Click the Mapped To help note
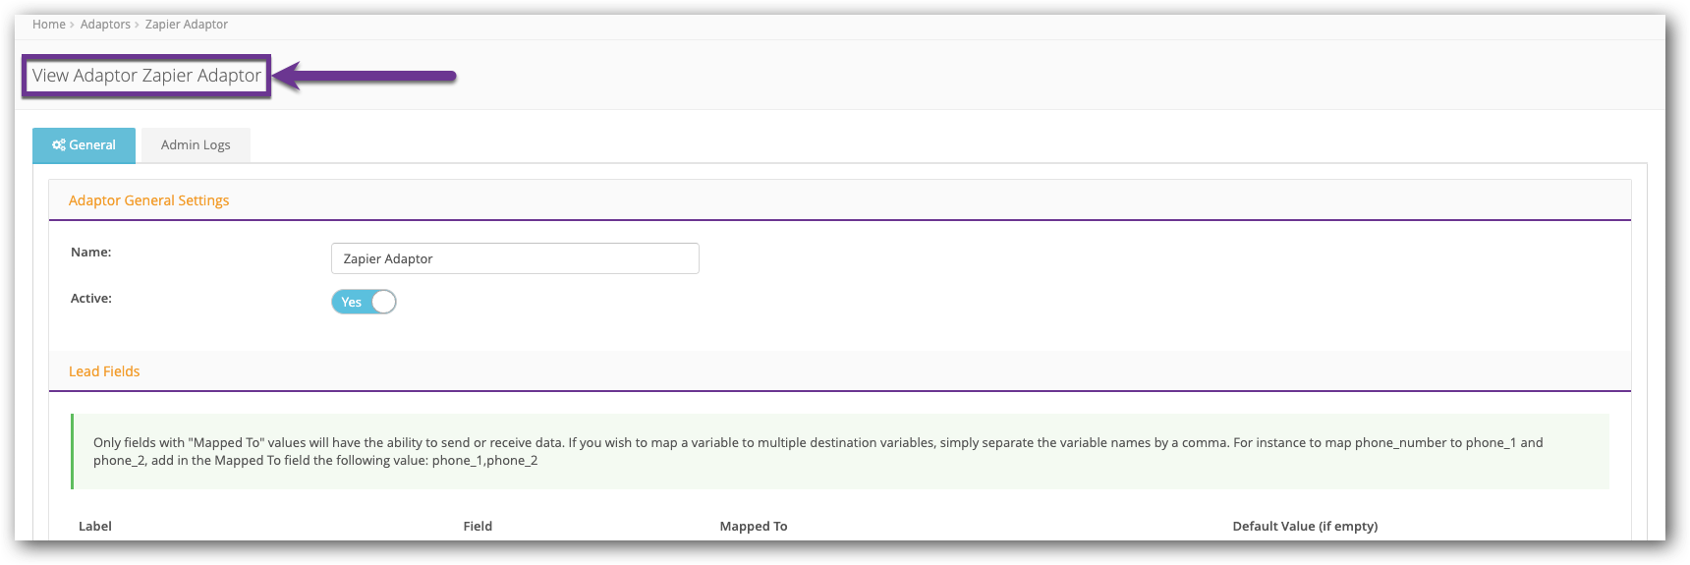 [x=840, y=452]
